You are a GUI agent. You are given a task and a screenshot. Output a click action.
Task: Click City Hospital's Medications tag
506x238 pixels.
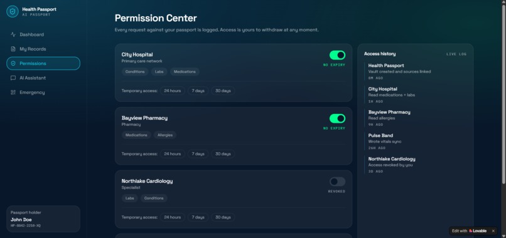pyautogui.click(x=185, y=72)
